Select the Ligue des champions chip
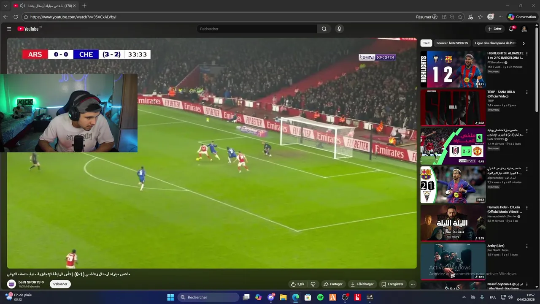The height and width of the screenshot is (304, 540). tap(495, 43)
